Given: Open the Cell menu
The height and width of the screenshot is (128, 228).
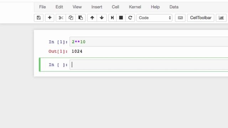Looking at the screenshot, I should pyautogui.click(x=115, y=7).
